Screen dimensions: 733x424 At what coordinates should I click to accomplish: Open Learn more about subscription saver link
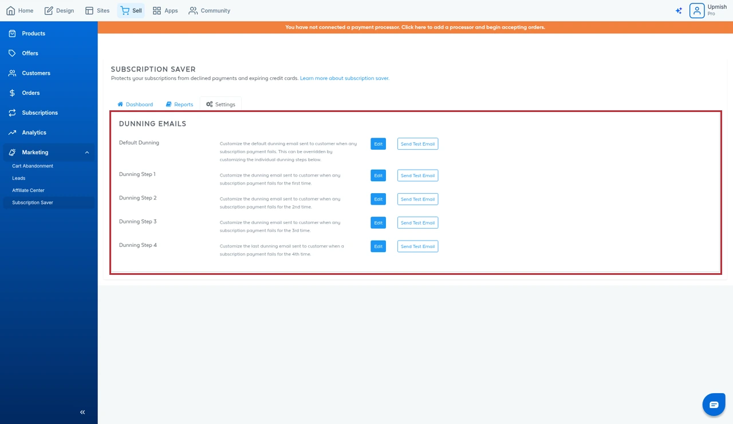[x=345, y=78]
